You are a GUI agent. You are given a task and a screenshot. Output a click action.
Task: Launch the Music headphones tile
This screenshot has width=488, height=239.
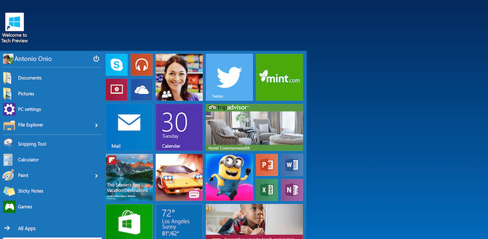point(141,64)
